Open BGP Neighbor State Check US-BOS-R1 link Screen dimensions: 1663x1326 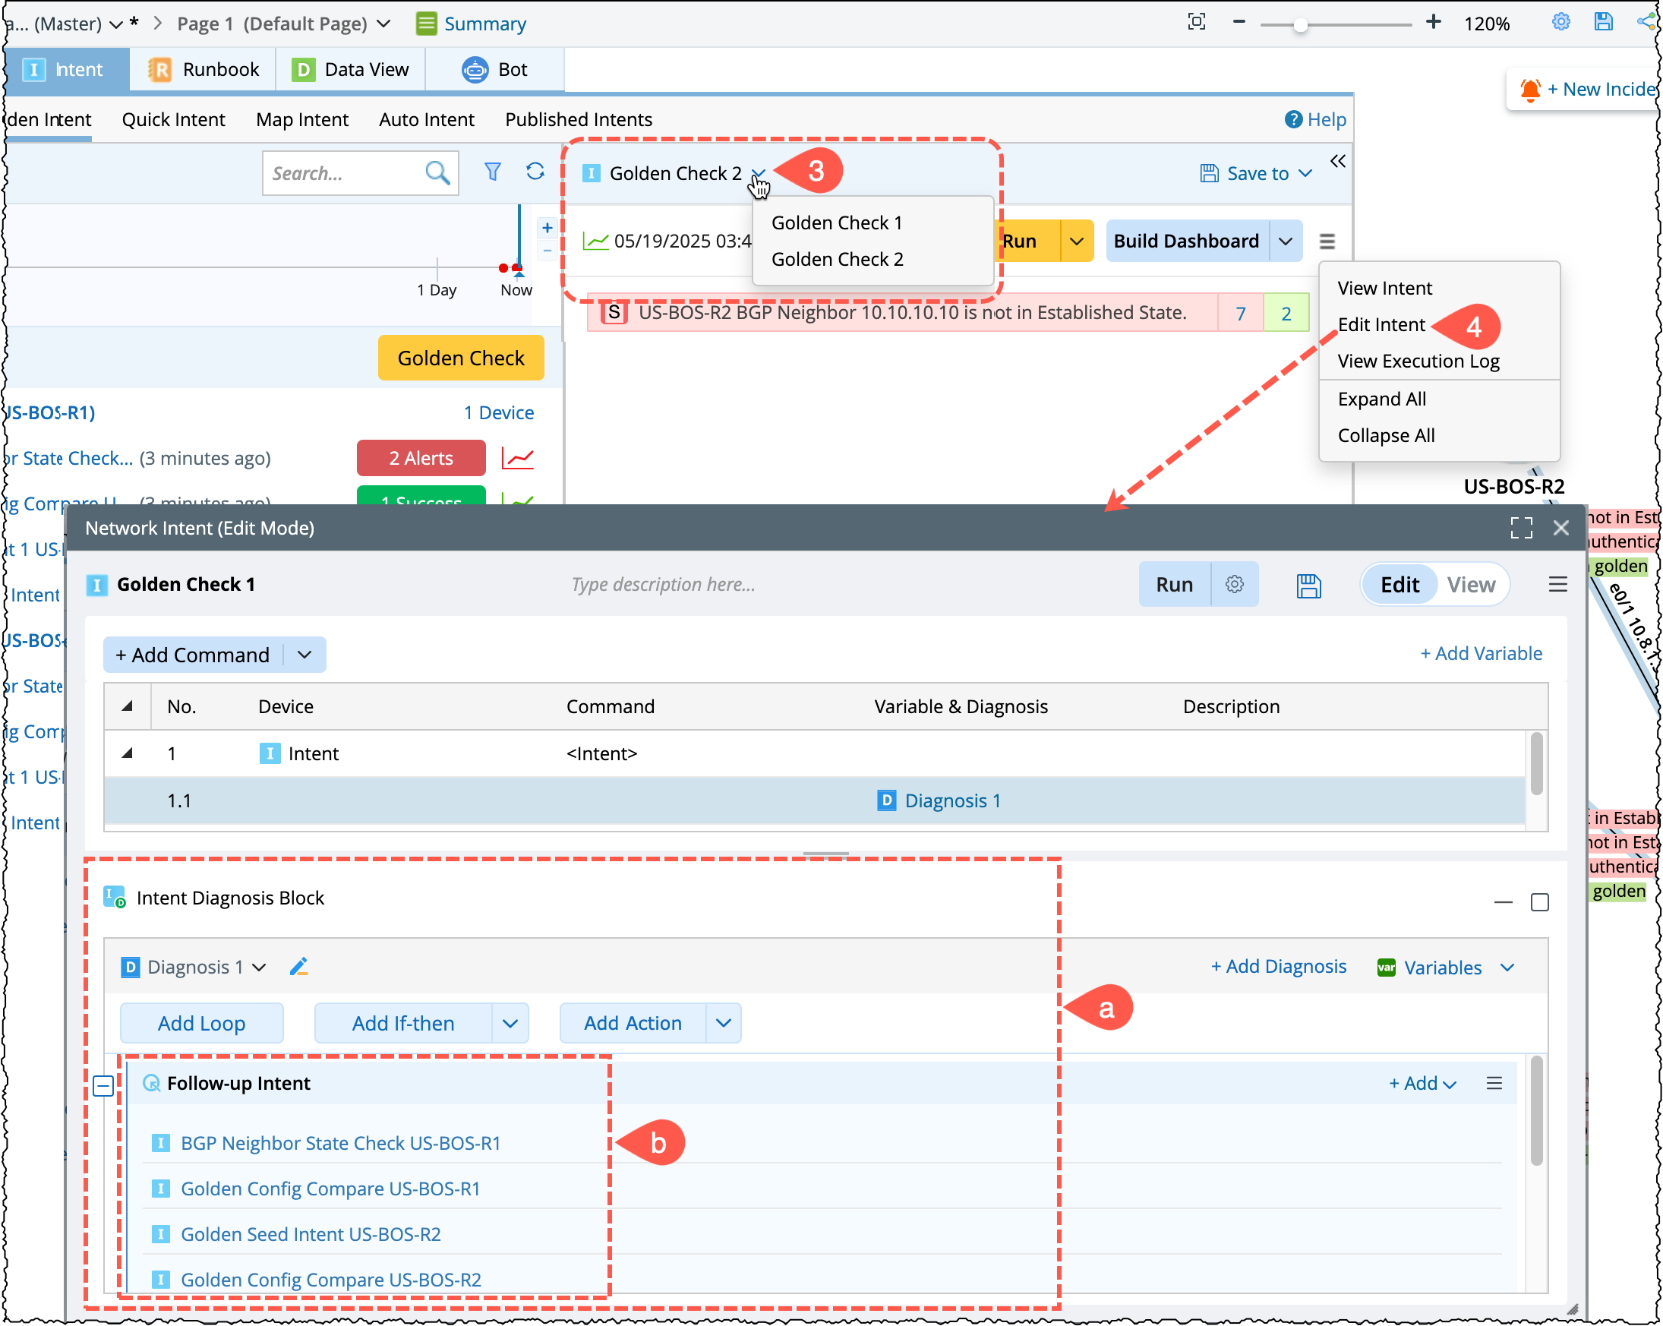340,1142
